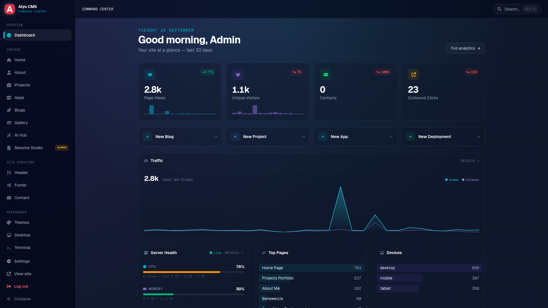Open Themes palette icon
Viewport: 548px width, 308px height.
coord(9,222)
